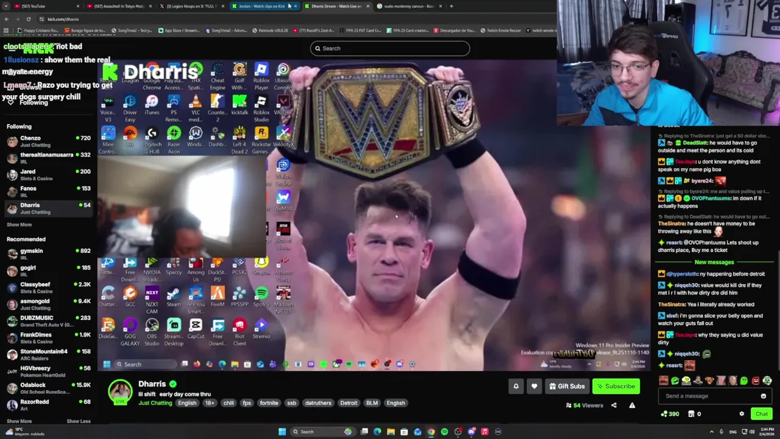780x439 pixels.
Task: Click the green Chat send button
Action: (x=762, y=414)
